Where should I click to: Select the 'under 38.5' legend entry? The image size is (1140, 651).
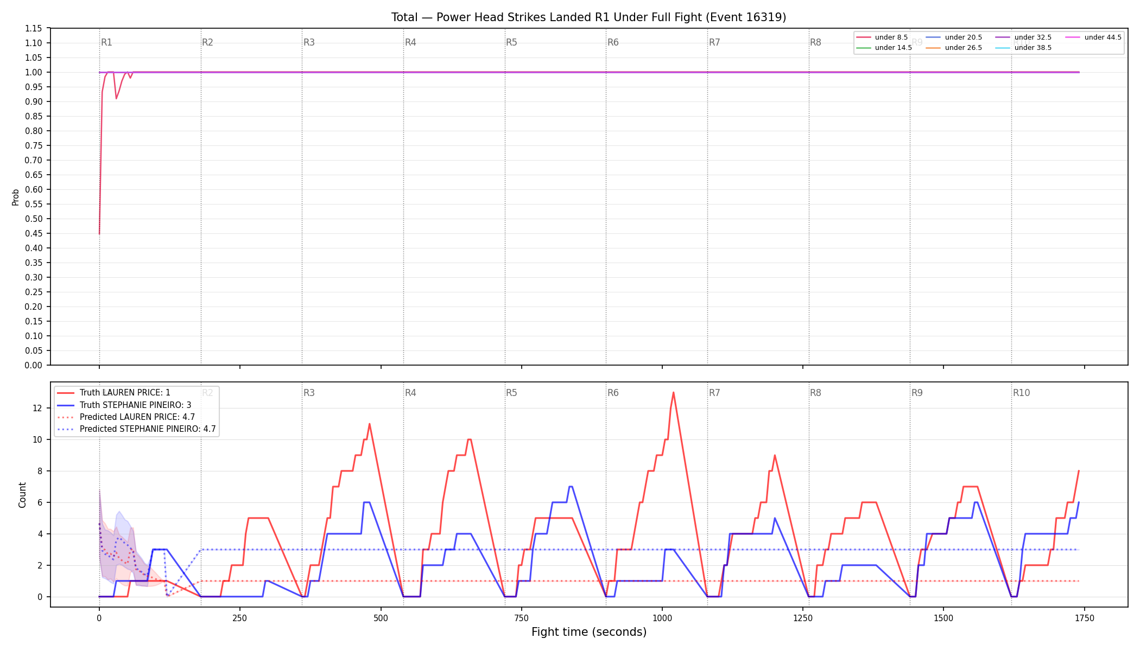pos(1024,48)
